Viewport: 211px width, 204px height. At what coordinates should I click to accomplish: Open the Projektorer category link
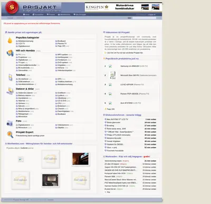(x=23, y=57)
